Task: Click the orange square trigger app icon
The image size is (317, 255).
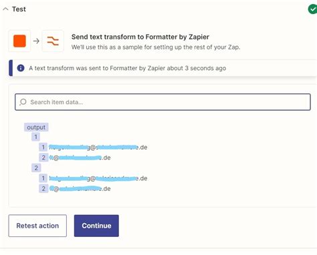Action: (x=19, y=41)
